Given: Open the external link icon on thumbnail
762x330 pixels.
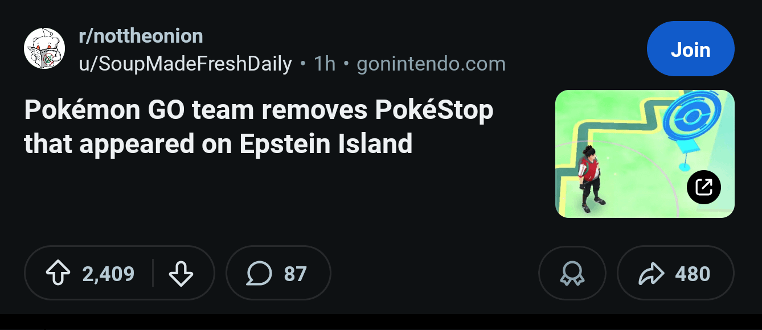Looking at the screenshot, I should (x=704, y=187).
